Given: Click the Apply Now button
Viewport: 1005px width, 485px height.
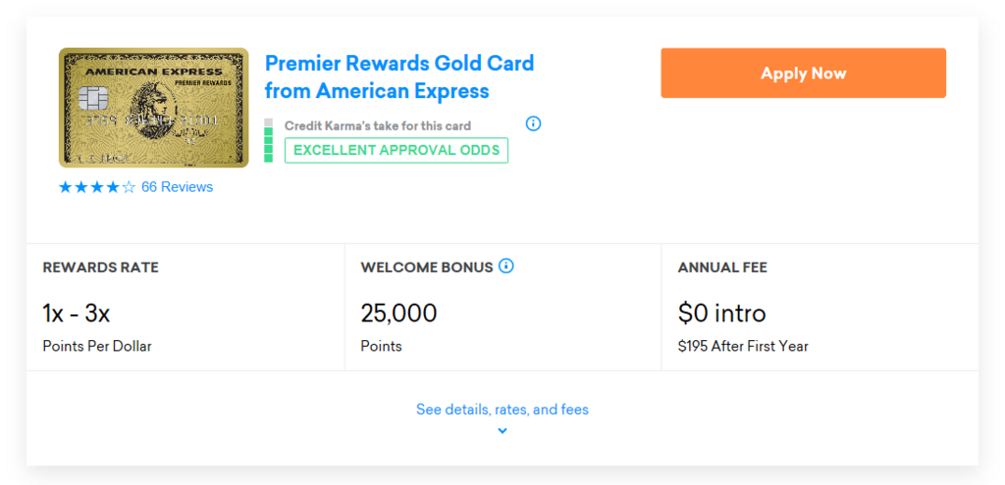Looking at the screenshot, I should (x=803, y=73).
